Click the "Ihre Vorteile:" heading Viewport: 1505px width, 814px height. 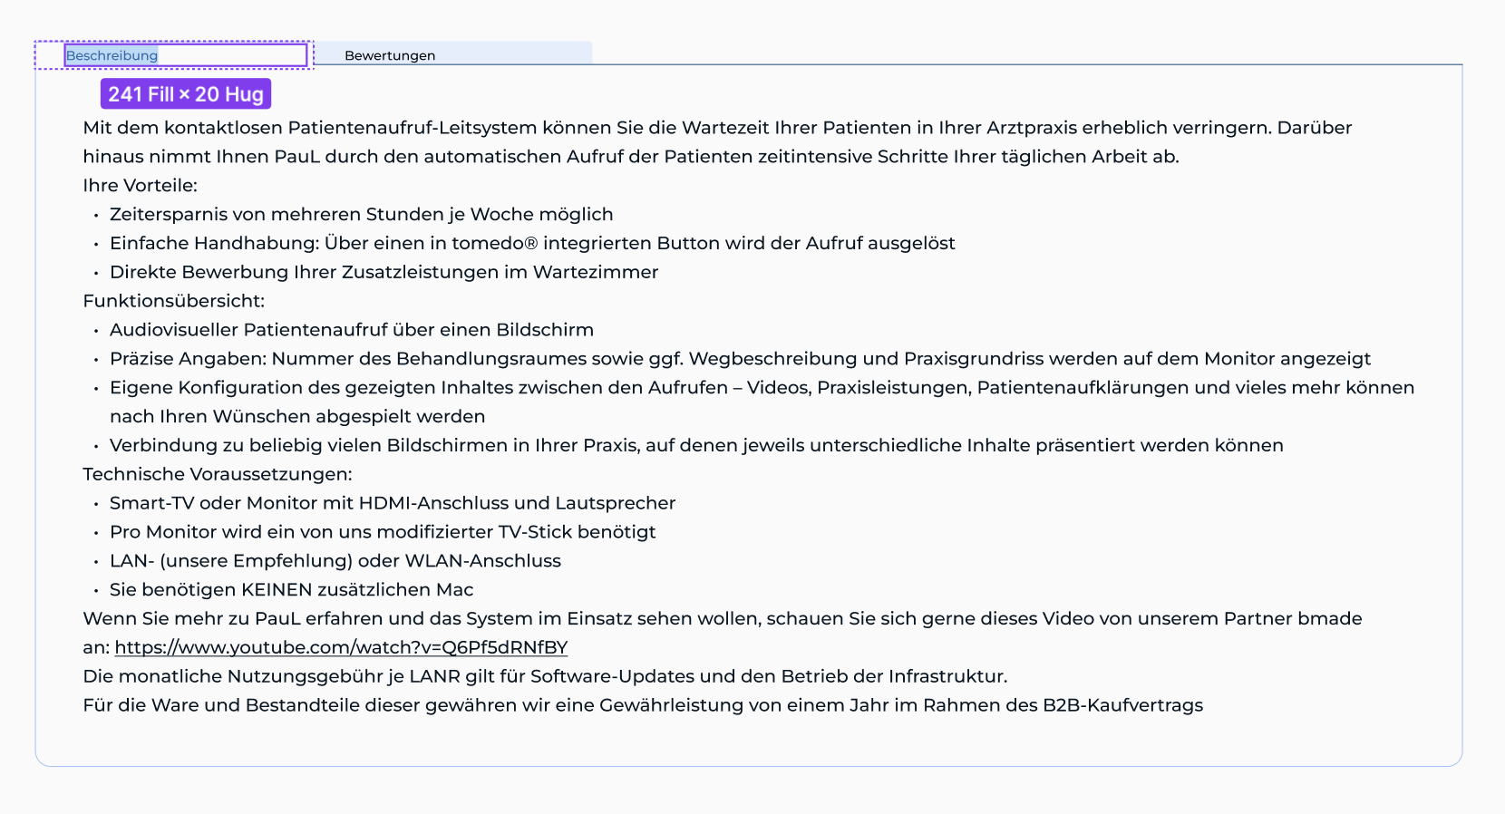(140, 185)
